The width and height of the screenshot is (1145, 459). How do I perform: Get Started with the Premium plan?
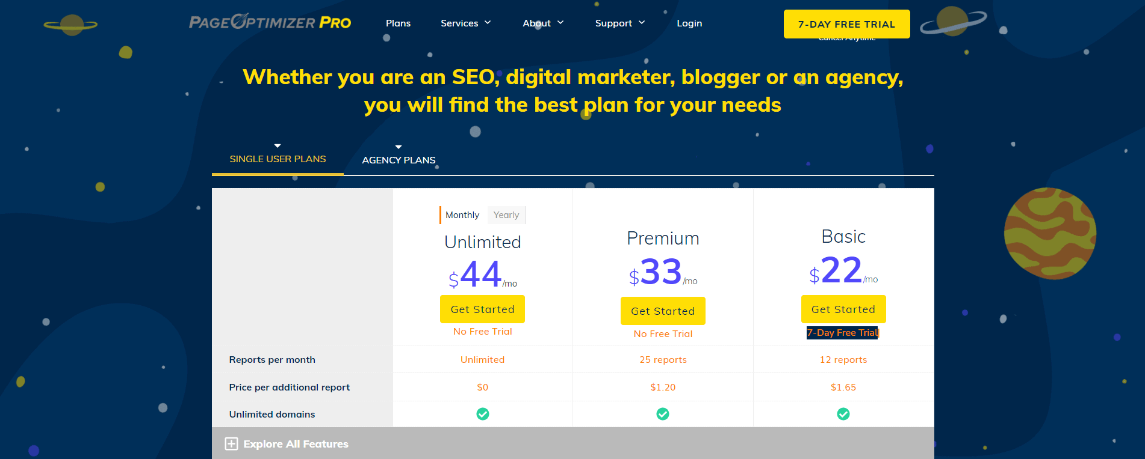[663, 311]
